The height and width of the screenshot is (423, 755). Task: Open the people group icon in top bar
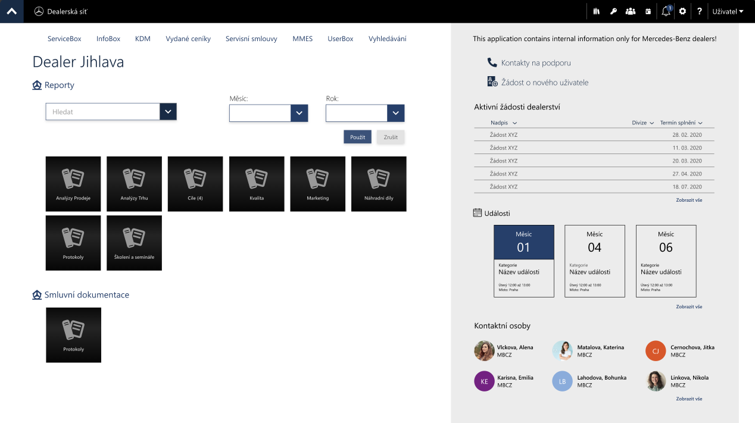[x=631, y=11]
